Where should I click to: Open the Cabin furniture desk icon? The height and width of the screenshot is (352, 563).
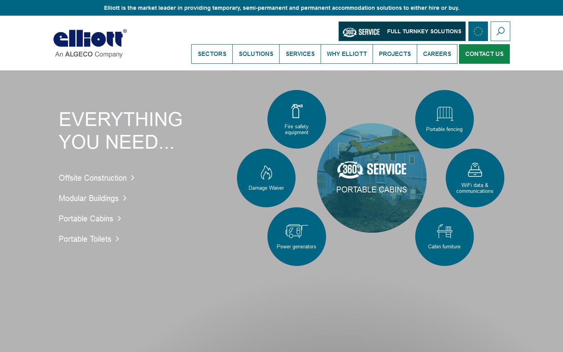point(445,231)
